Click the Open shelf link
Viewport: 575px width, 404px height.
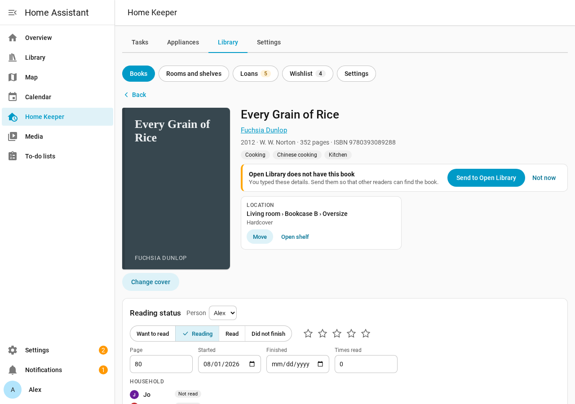point(295,237)
